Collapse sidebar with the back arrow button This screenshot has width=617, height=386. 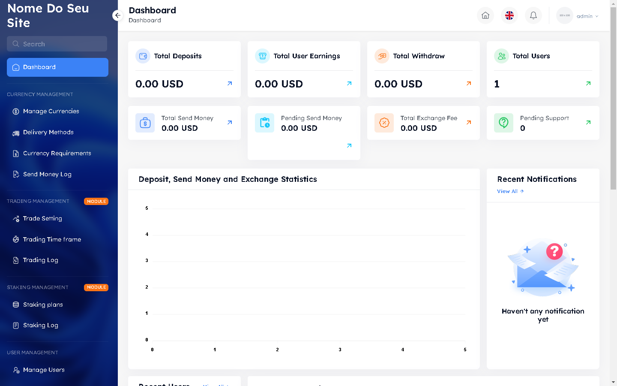coord(117,15)
